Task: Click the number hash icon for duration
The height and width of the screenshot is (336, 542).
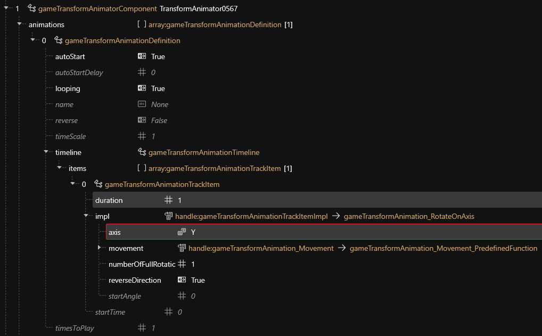Action: click(168, 200)
